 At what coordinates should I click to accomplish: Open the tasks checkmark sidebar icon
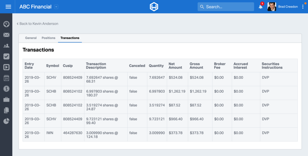[6, 57]
